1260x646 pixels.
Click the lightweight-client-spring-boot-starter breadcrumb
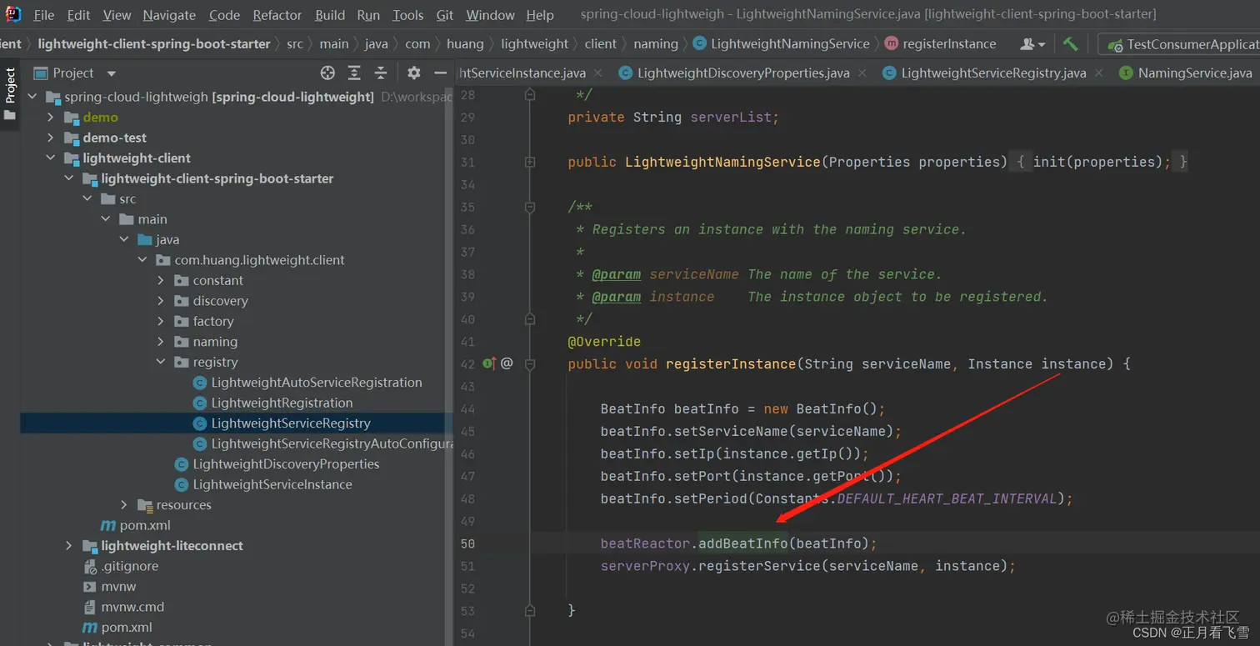[154, 43]
